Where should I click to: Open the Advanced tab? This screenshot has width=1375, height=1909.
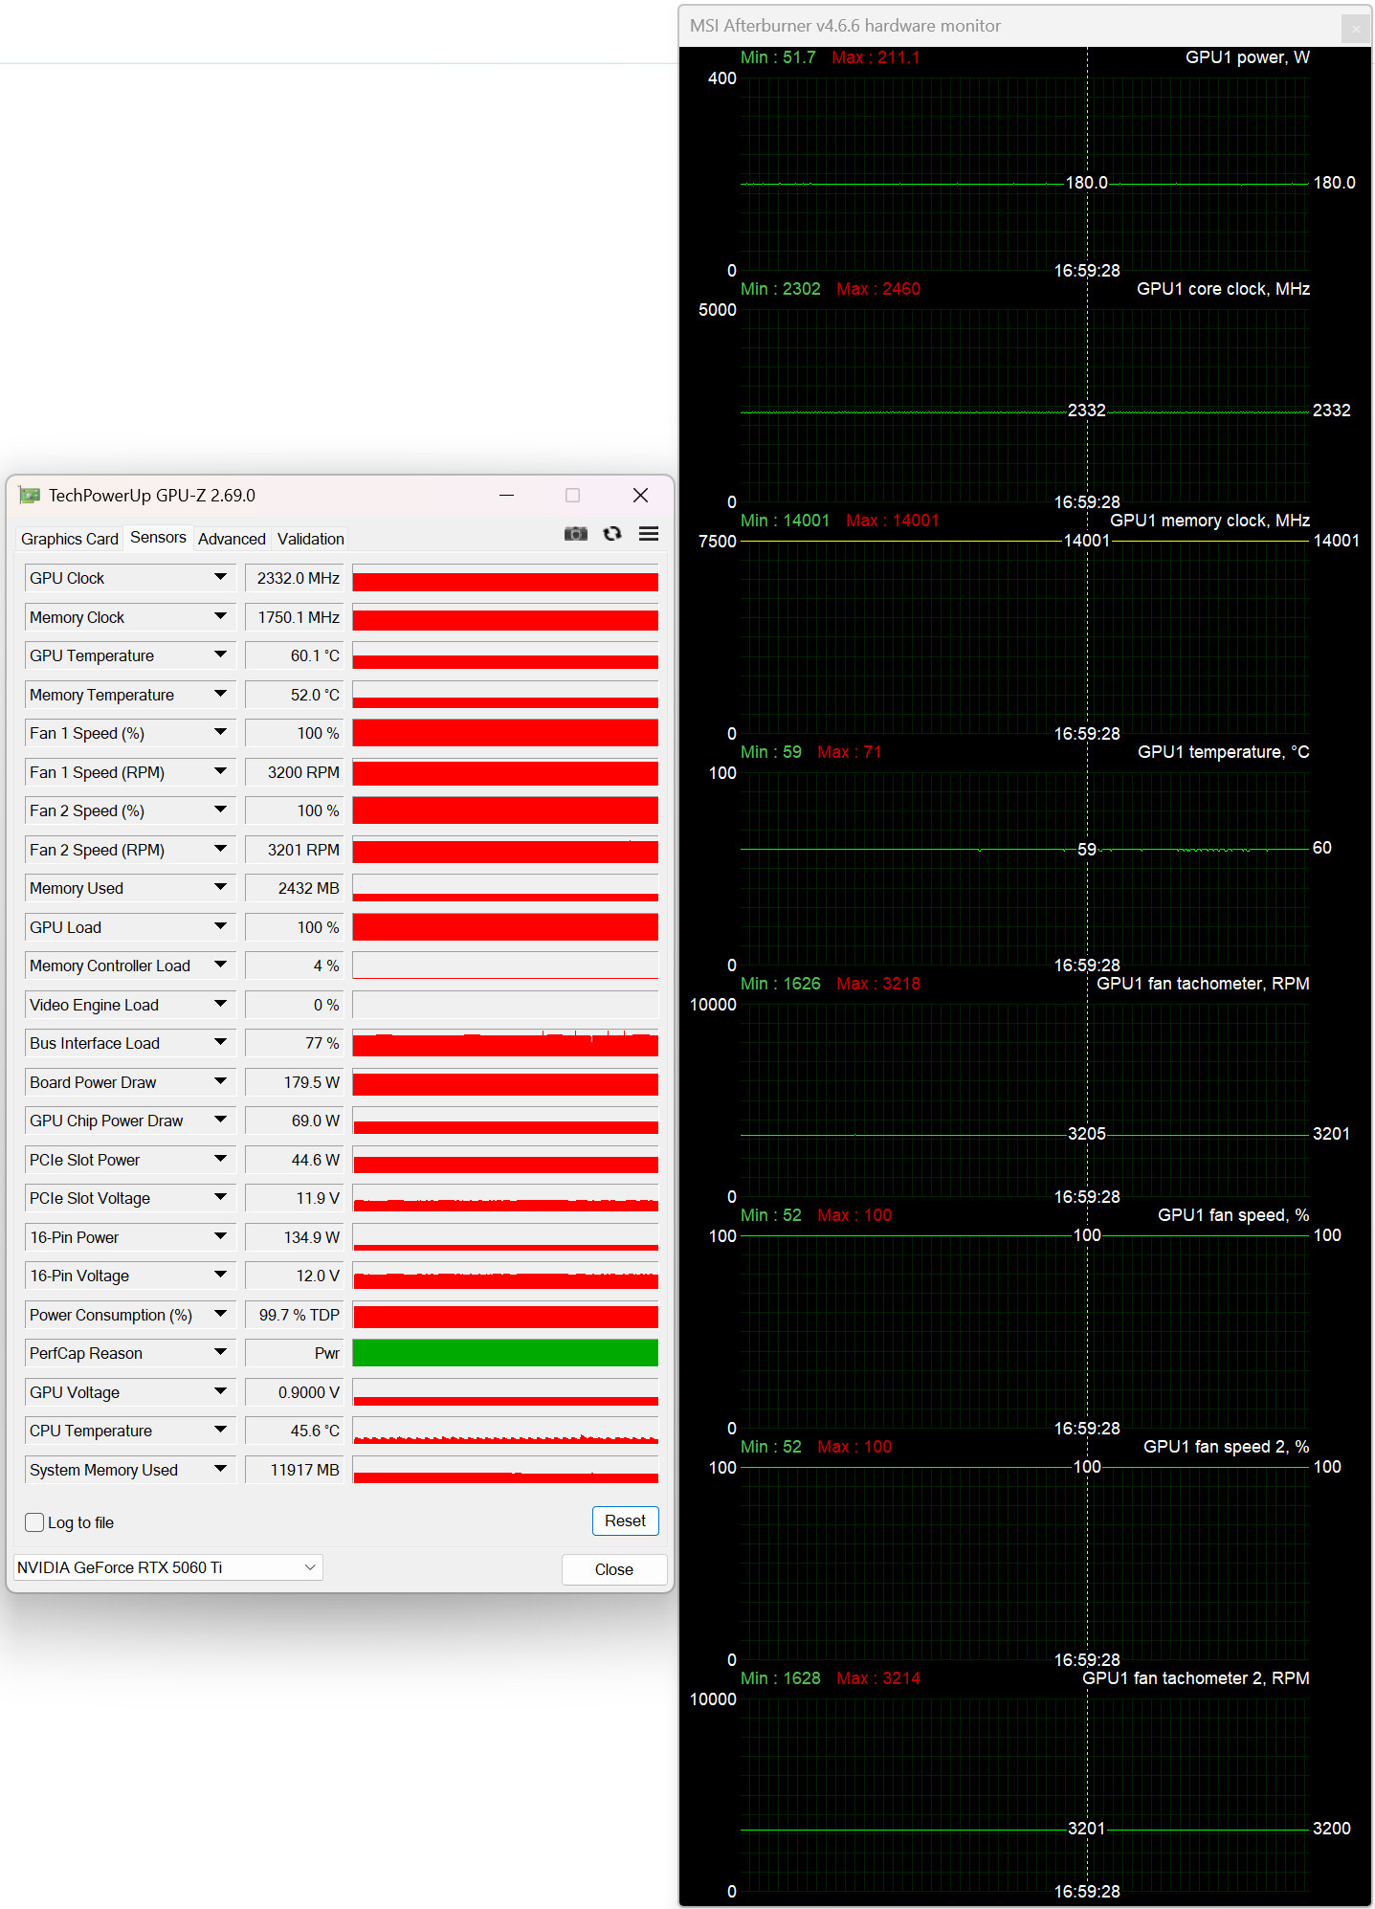(232, 539)
